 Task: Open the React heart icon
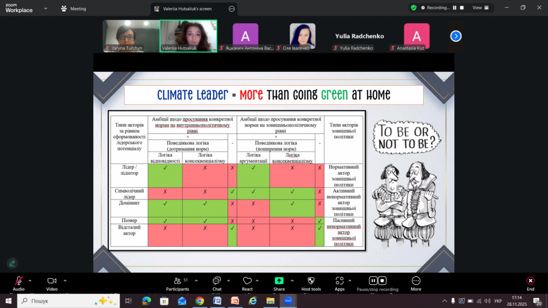[x=247, y=281]
